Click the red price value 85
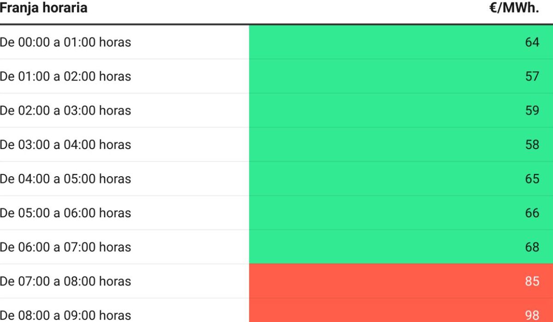553x322 pixels. coord(532,281)
